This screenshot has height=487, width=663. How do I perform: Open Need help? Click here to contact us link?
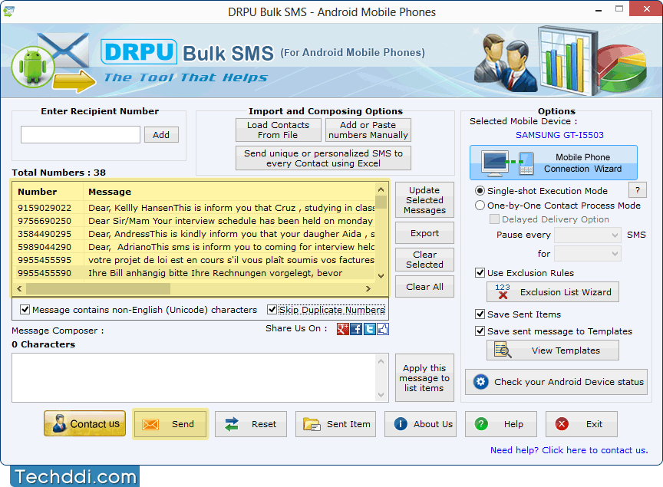tap(569, 450)
